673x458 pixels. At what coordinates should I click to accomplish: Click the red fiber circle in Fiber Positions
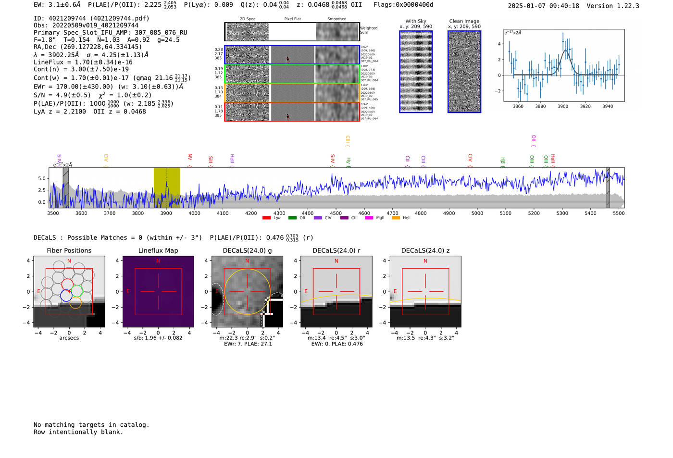(x=68, y=285)
